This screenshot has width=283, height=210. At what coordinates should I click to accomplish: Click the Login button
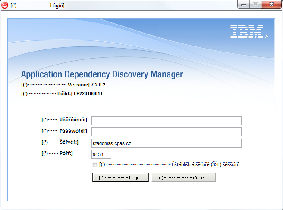(x=120, y=177)
